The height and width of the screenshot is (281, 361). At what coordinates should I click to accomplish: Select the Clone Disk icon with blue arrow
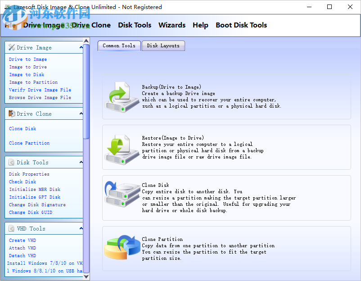click(122, 194)
